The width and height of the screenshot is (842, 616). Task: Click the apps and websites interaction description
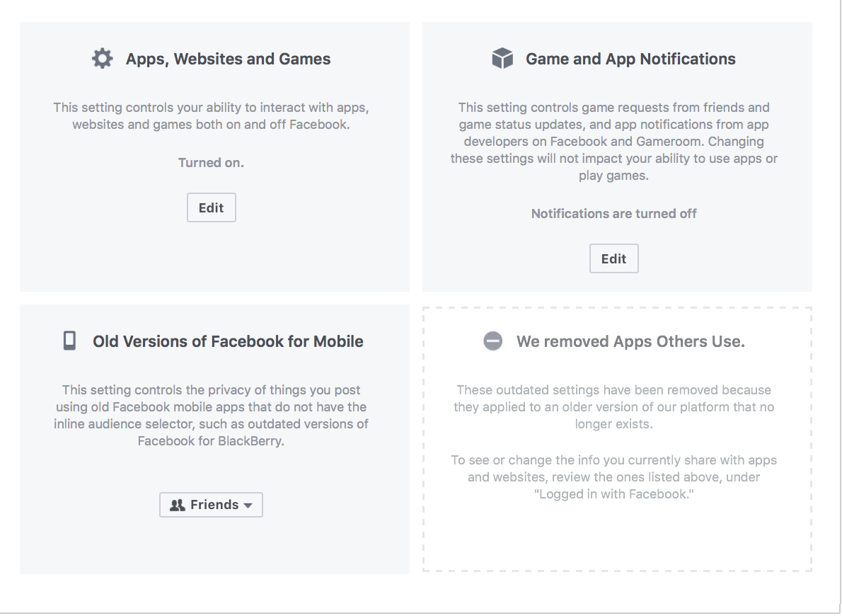211,116
